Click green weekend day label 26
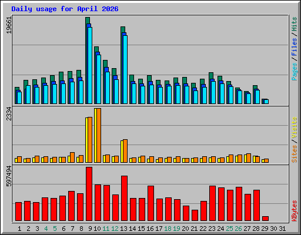 point(238,229)
